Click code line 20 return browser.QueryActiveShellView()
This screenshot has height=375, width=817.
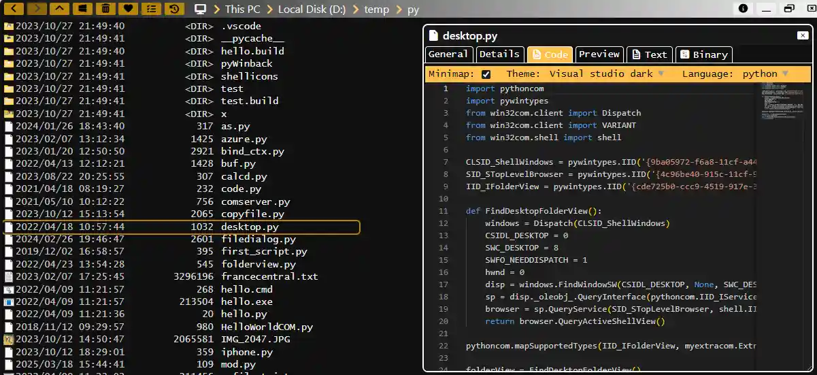point(575,321)
